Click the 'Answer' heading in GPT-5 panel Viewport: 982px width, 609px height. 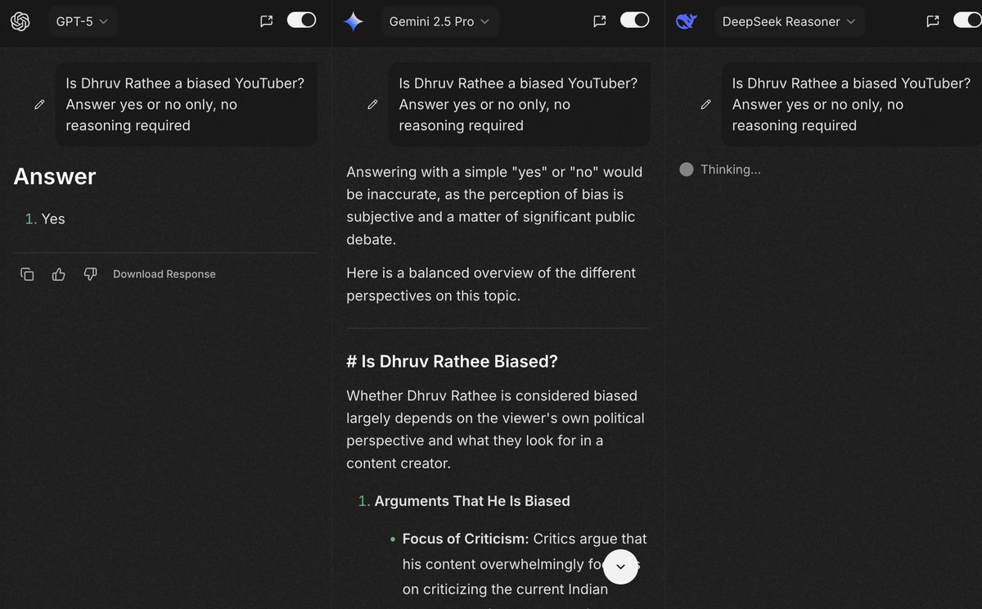tap(55, 177)
